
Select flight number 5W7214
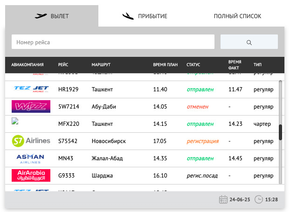point(69,107)
